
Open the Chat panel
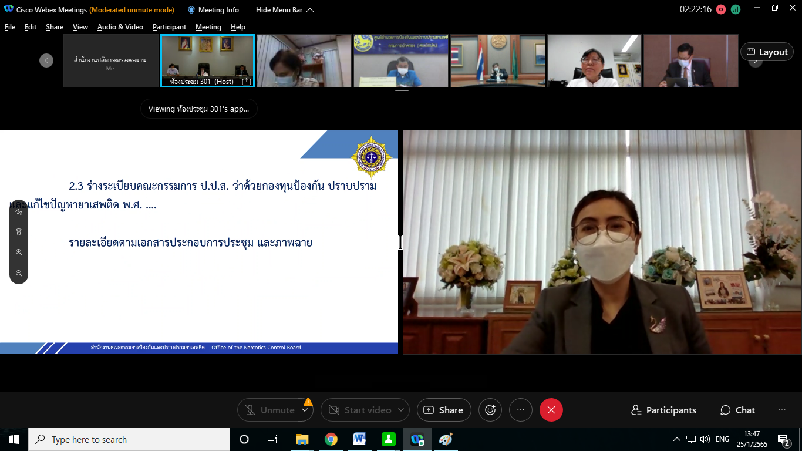pyautogui.click(x=737, y=410)
